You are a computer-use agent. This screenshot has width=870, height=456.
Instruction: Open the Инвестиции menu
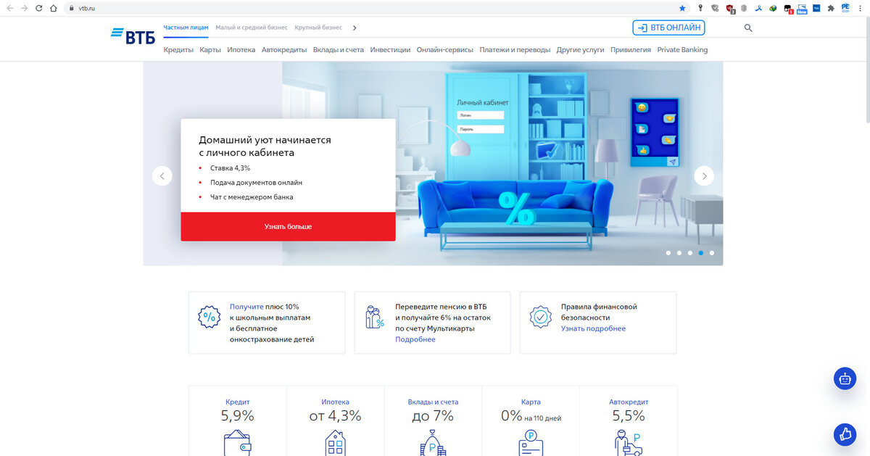[x=390, y=50]
